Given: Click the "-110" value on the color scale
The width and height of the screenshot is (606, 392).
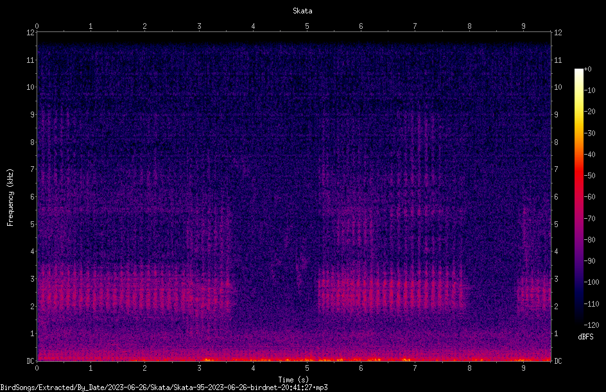Looking at the screenshot, I should [x=591, y=304].
